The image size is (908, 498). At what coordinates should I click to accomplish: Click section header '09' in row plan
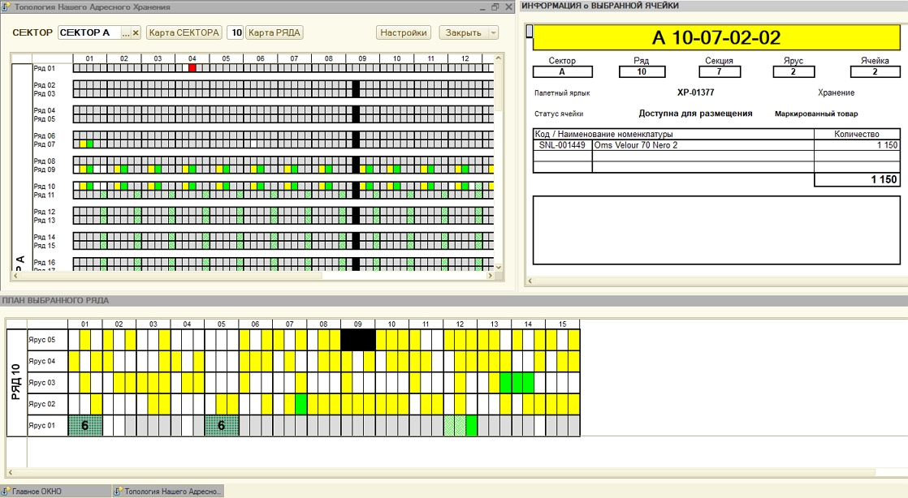pos(358,324)
